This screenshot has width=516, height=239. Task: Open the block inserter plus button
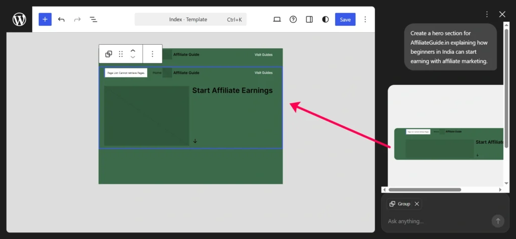click(x=45, y=20)
